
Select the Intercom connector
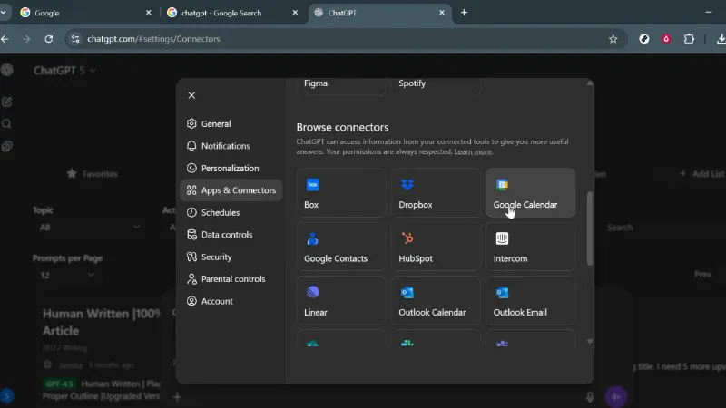[530, 247]
